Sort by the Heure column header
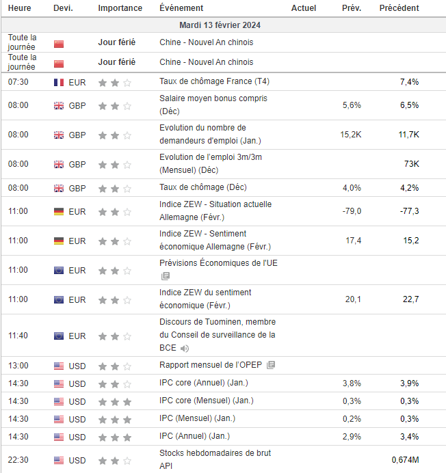Viewport: 446px width, 473px height. coord(18,8)
